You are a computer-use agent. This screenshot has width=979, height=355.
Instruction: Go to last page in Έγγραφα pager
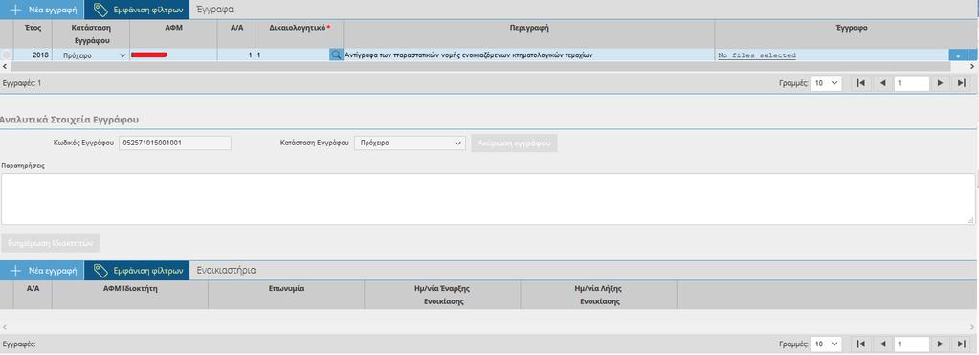[x=961, y=83]
